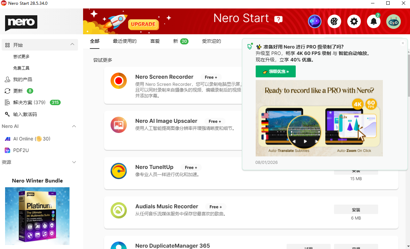
Task: Click the Nero AI Image Upscaler title
Action: pos(166,121)
